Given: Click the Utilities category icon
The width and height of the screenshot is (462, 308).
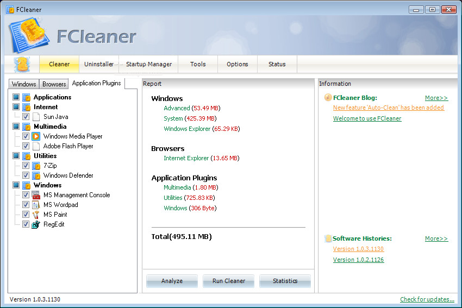Looking at the screenshot, I should pyautogui.click(x=27, y=156).
